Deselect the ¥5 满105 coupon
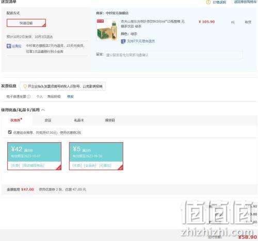The height and width of the screenshot is (241, 258). point(96,156)
